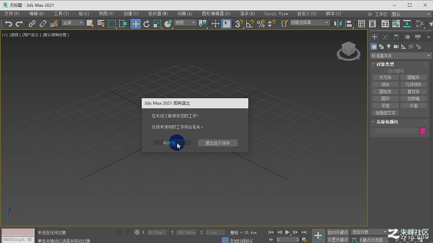Open the 渲染(R) menu
Screen dimensions: 433x243
pyautogui.click(x=247, y=14)
